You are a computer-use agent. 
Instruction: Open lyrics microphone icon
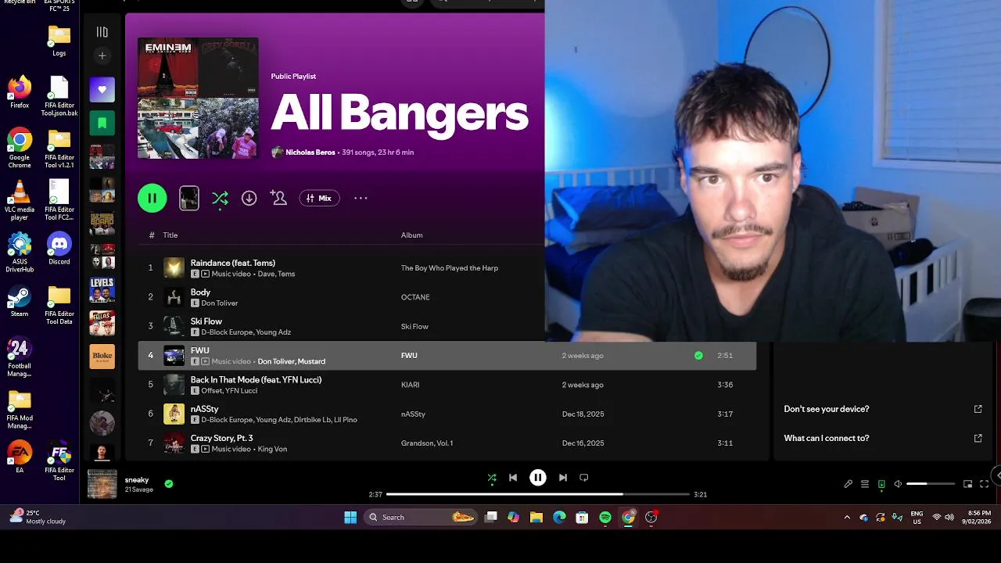tap(848, 484)
